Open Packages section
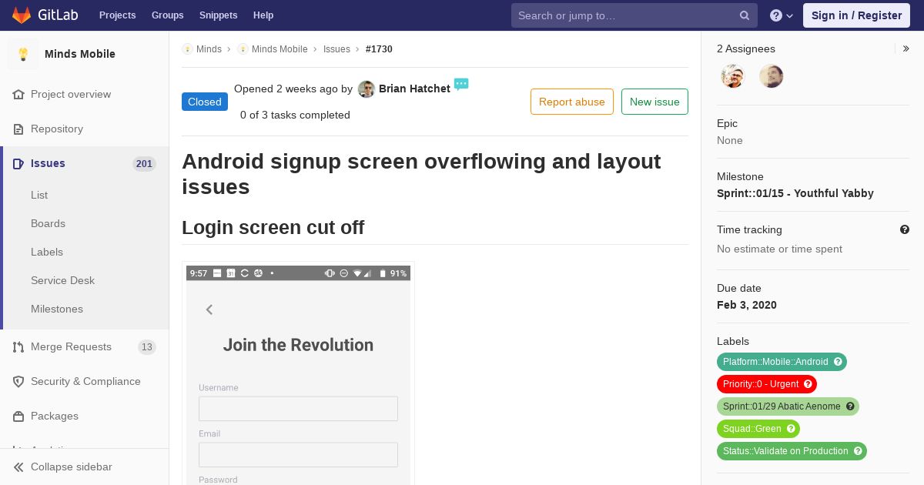Image resolution: width=924 pixels, height=485 pixels. (55, 416)
